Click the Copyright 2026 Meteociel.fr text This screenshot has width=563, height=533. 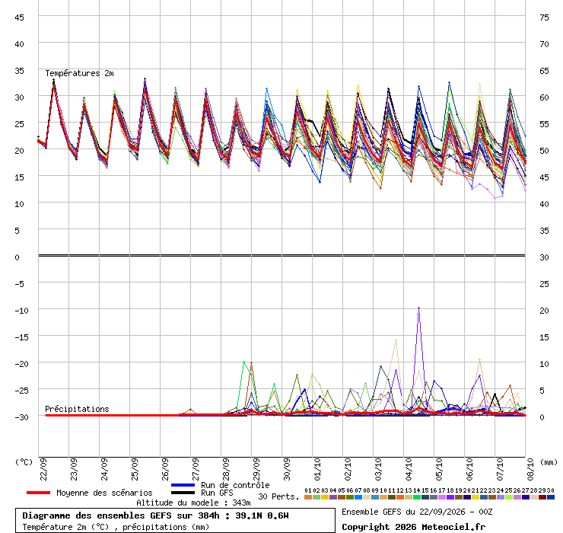pos(413,527)
